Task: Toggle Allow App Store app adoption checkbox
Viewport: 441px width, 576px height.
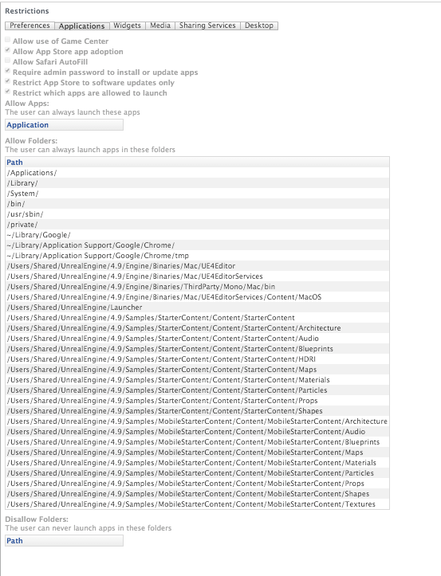Action: tap(8, 50)
